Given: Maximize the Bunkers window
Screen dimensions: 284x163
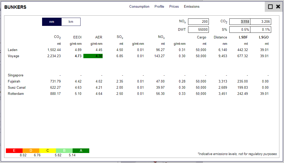Looking at the screenshot, I should click(x=270, y=7).
